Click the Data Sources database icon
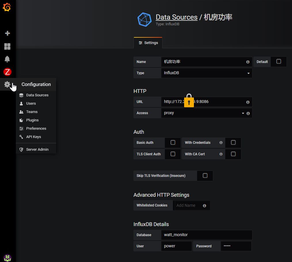 pos(21,95)
